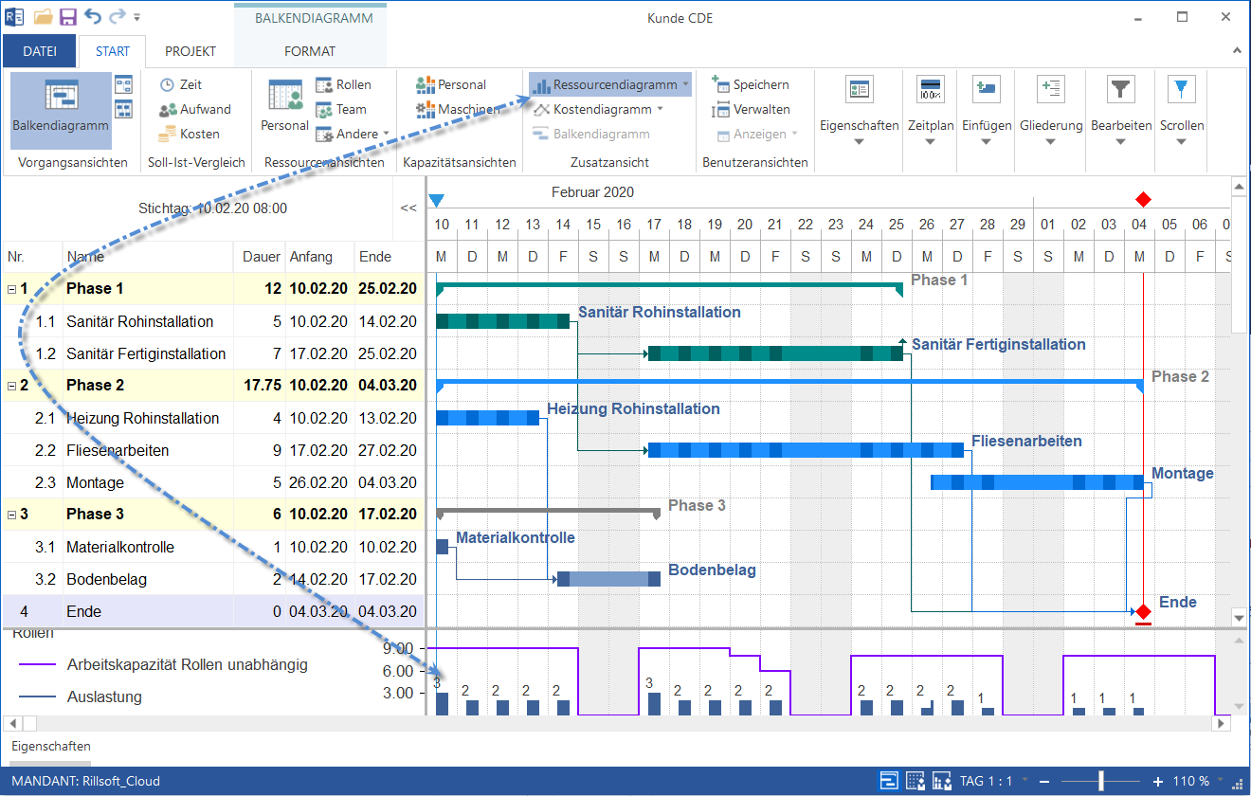Open the Zeitplan function
Viewport: 1251px width, 796px height.
(929, 109)
